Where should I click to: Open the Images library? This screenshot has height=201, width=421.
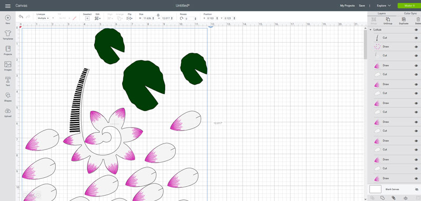tap(8, 66)
